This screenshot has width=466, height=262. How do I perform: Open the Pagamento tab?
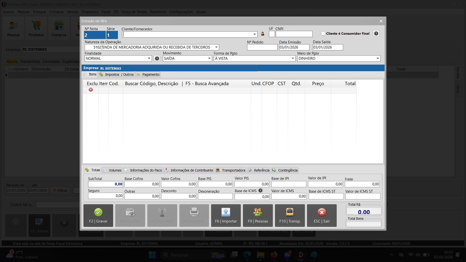point(148,75)
